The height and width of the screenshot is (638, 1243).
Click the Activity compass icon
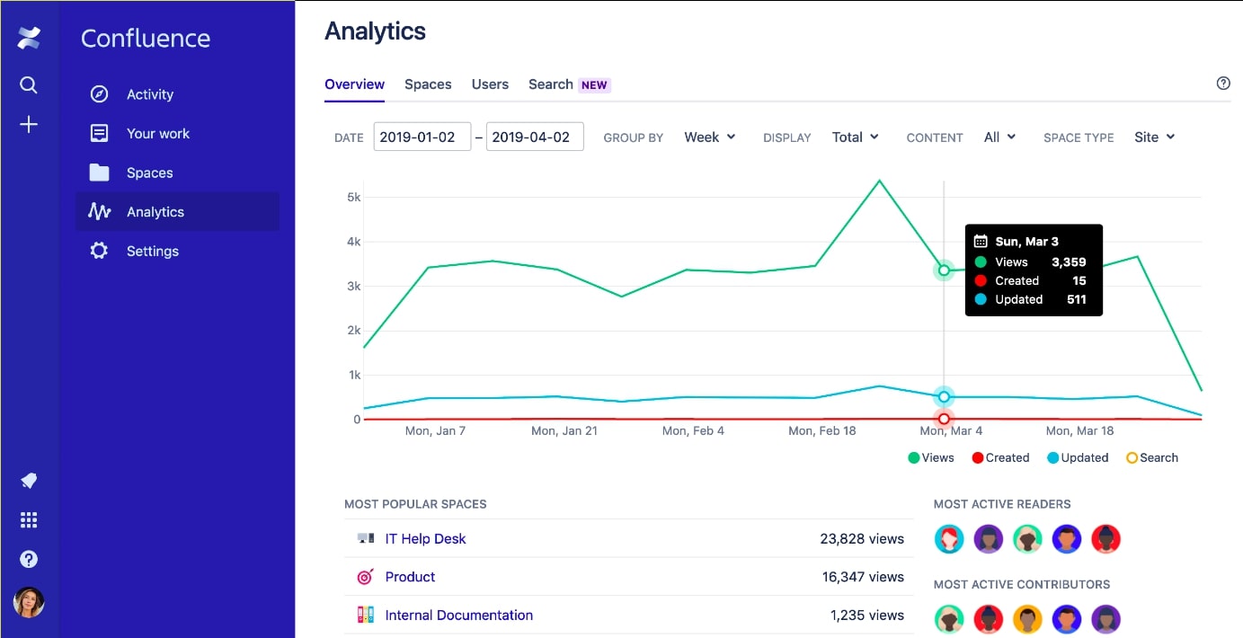pyautogui.click(x=100, y=94)
